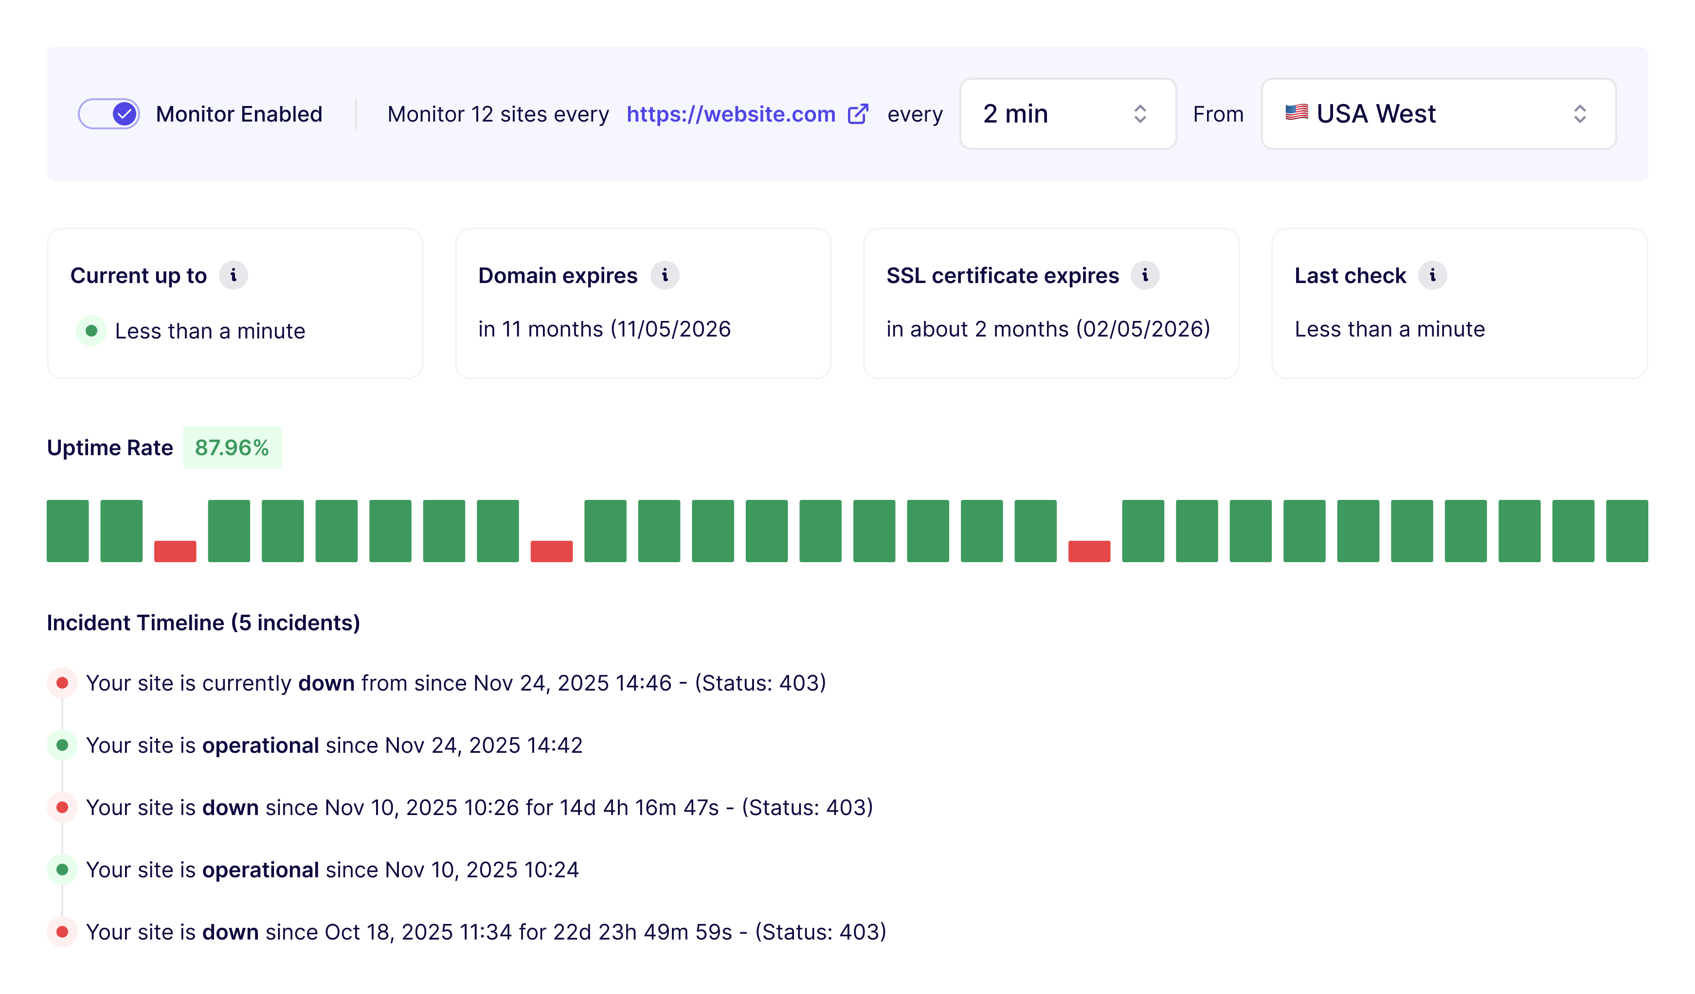Viewport: 1695px width, 994px height.
Task: Click the info icon next to Current up to
Action: pos(235,275)
